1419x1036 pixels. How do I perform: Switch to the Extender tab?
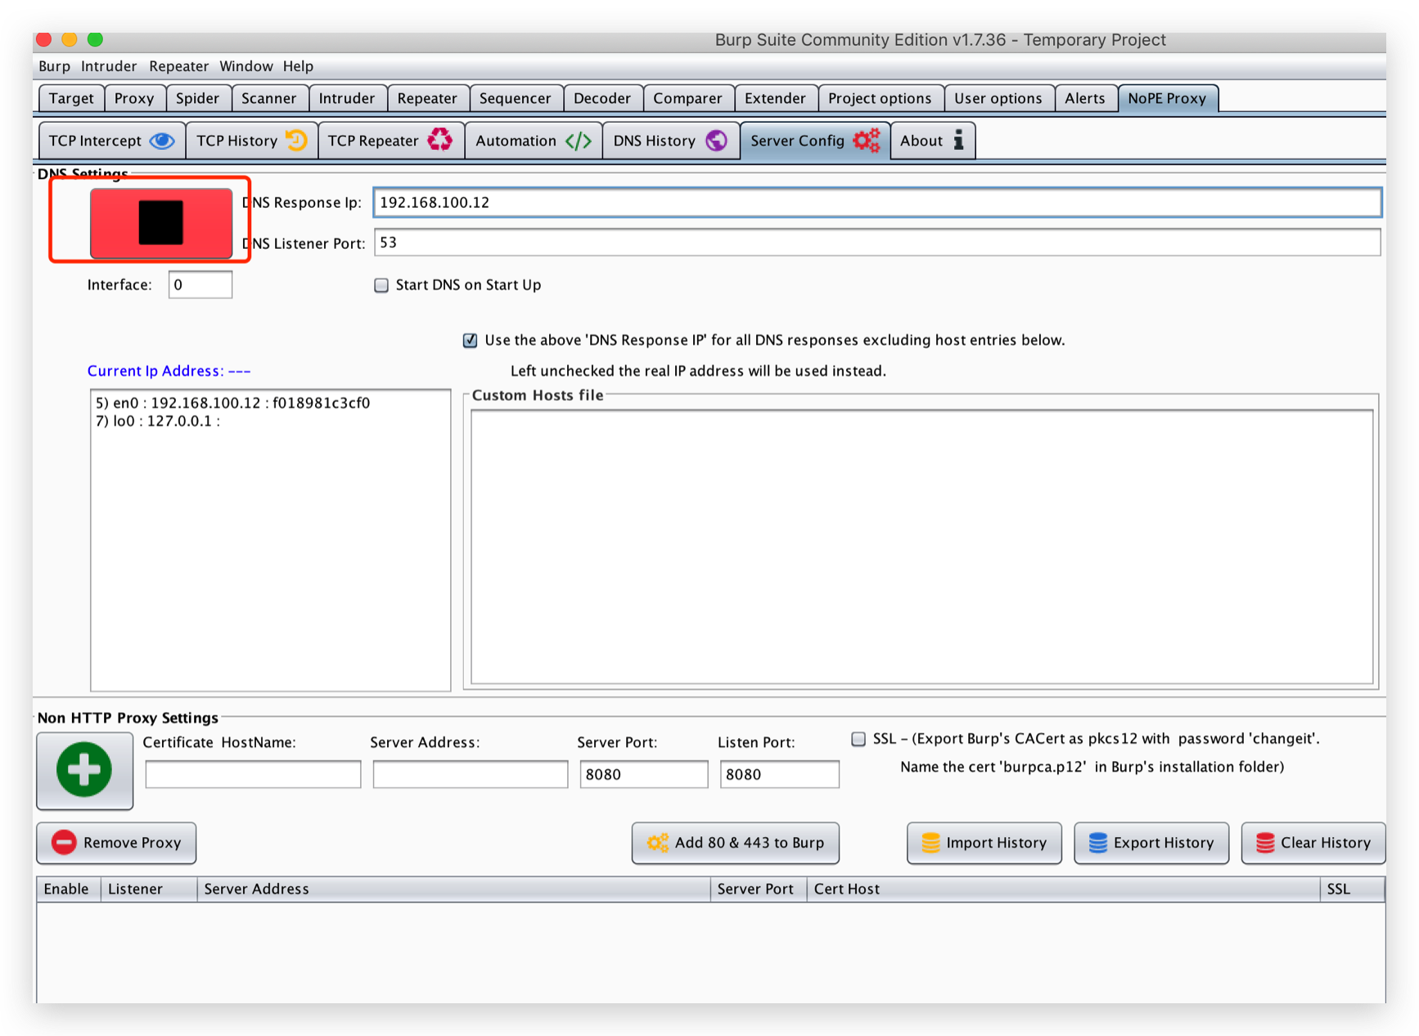776,98
